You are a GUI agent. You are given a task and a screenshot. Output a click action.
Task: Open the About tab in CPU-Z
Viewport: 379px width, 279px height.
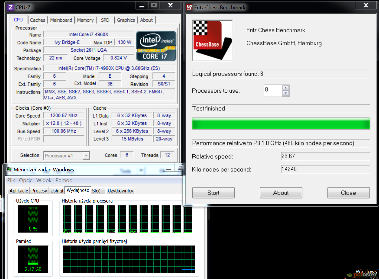146,20
